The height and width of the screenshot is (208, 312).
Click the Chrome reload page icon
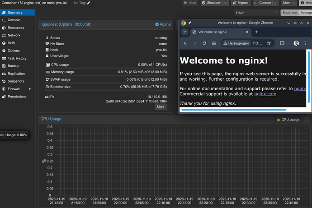click(x=204, y=43)
